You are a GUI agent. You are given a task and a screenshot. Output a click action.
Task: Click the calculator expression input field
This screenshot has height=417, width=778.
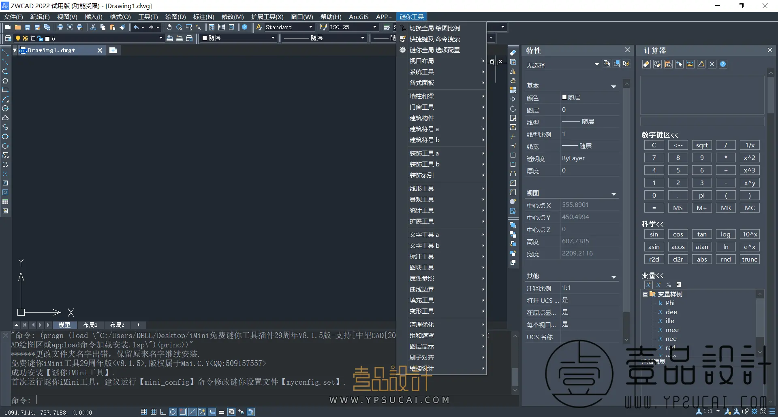tap(702, 121)
